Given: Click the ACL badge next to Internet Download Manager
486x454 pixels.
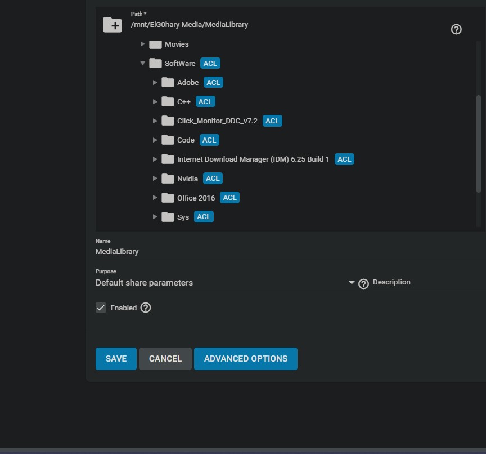Looking at the screenshot, I should tap(344, 159).
